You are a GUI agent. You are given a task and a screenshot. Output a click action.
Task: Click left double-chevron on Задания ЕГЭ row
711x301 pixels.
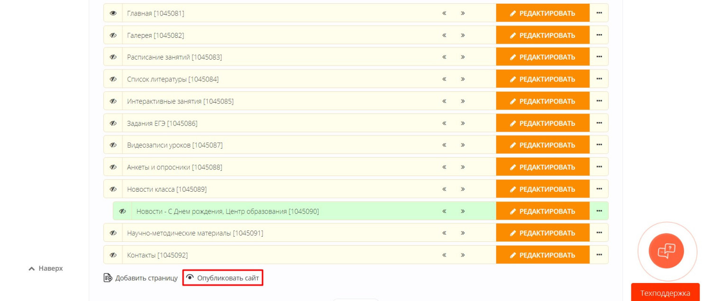click(444, 123)
